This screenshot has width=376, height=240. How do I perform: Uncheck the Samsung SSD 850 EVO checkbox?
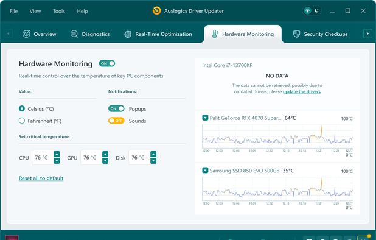coord(205,171)
